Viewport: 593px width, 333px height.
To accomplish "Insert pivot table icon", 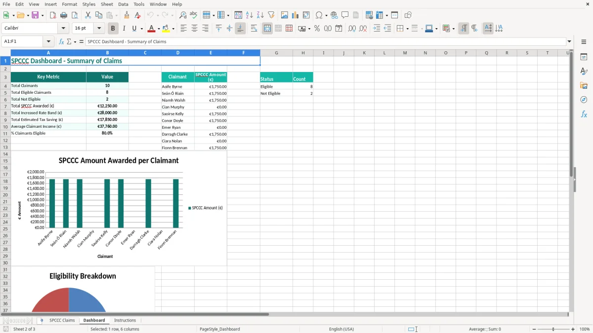I will (306, 15).
